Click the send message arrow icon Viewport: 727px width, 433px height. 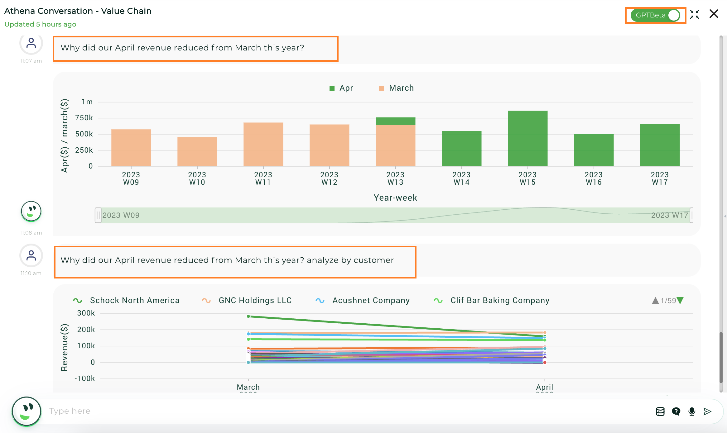coord(707,411)
